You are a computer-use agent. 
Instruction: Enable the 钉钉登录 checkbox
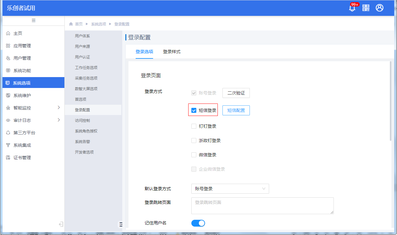194,126
